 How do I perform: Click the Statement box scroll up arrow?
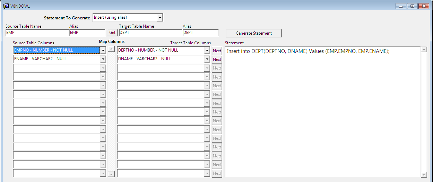tap(424, 49)
